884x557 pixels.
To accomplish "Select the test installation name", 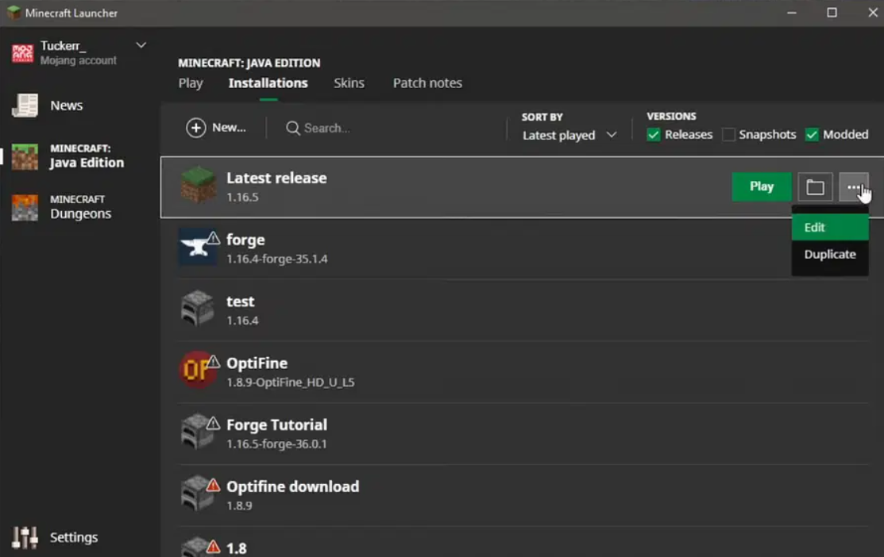I will click(x=241, y=302).
